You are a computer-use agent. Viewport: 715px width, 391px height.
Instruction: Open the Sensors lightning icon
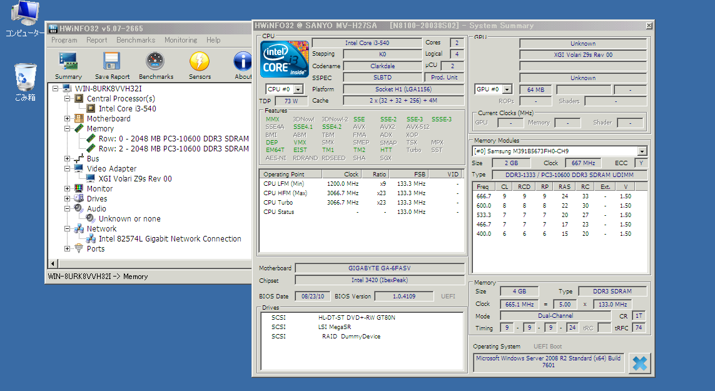[200, 62]
